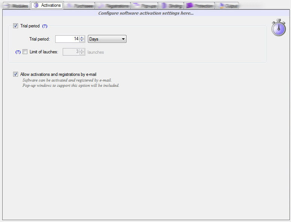Open the Purchases tab
This screenshot has height=222, width=291.
79,6
